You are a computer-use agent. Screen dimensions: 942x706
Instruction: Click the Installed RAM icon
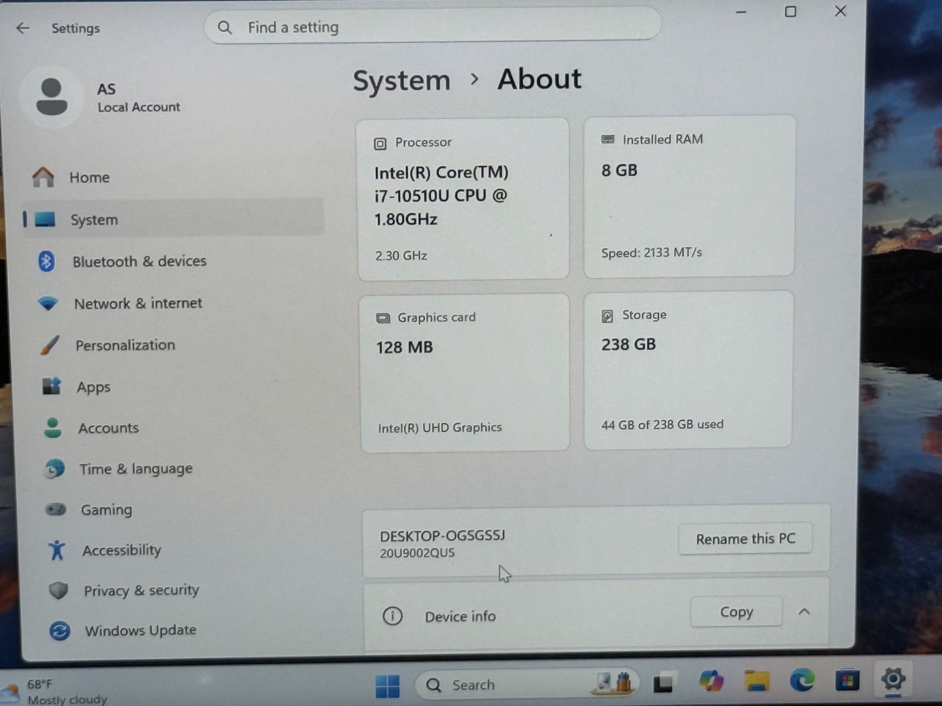607,140
